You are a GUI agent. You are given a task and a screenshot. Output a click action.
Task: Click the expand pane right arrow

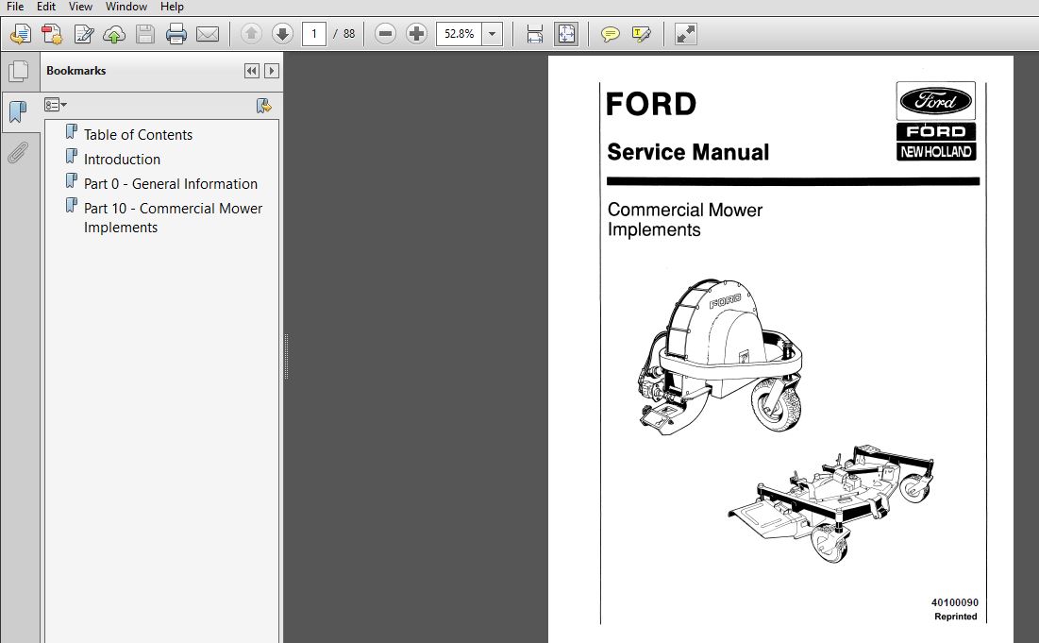click(x=272, y=71)
